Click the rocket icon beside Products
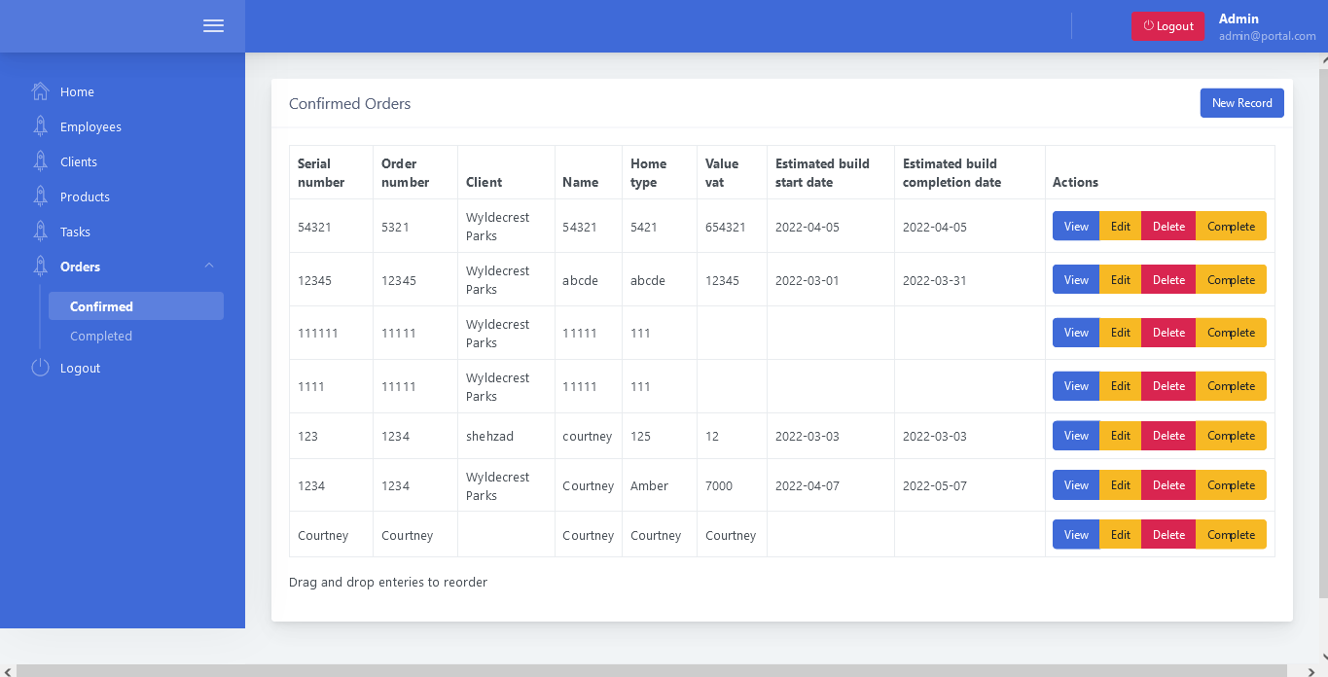 [40, 196]
